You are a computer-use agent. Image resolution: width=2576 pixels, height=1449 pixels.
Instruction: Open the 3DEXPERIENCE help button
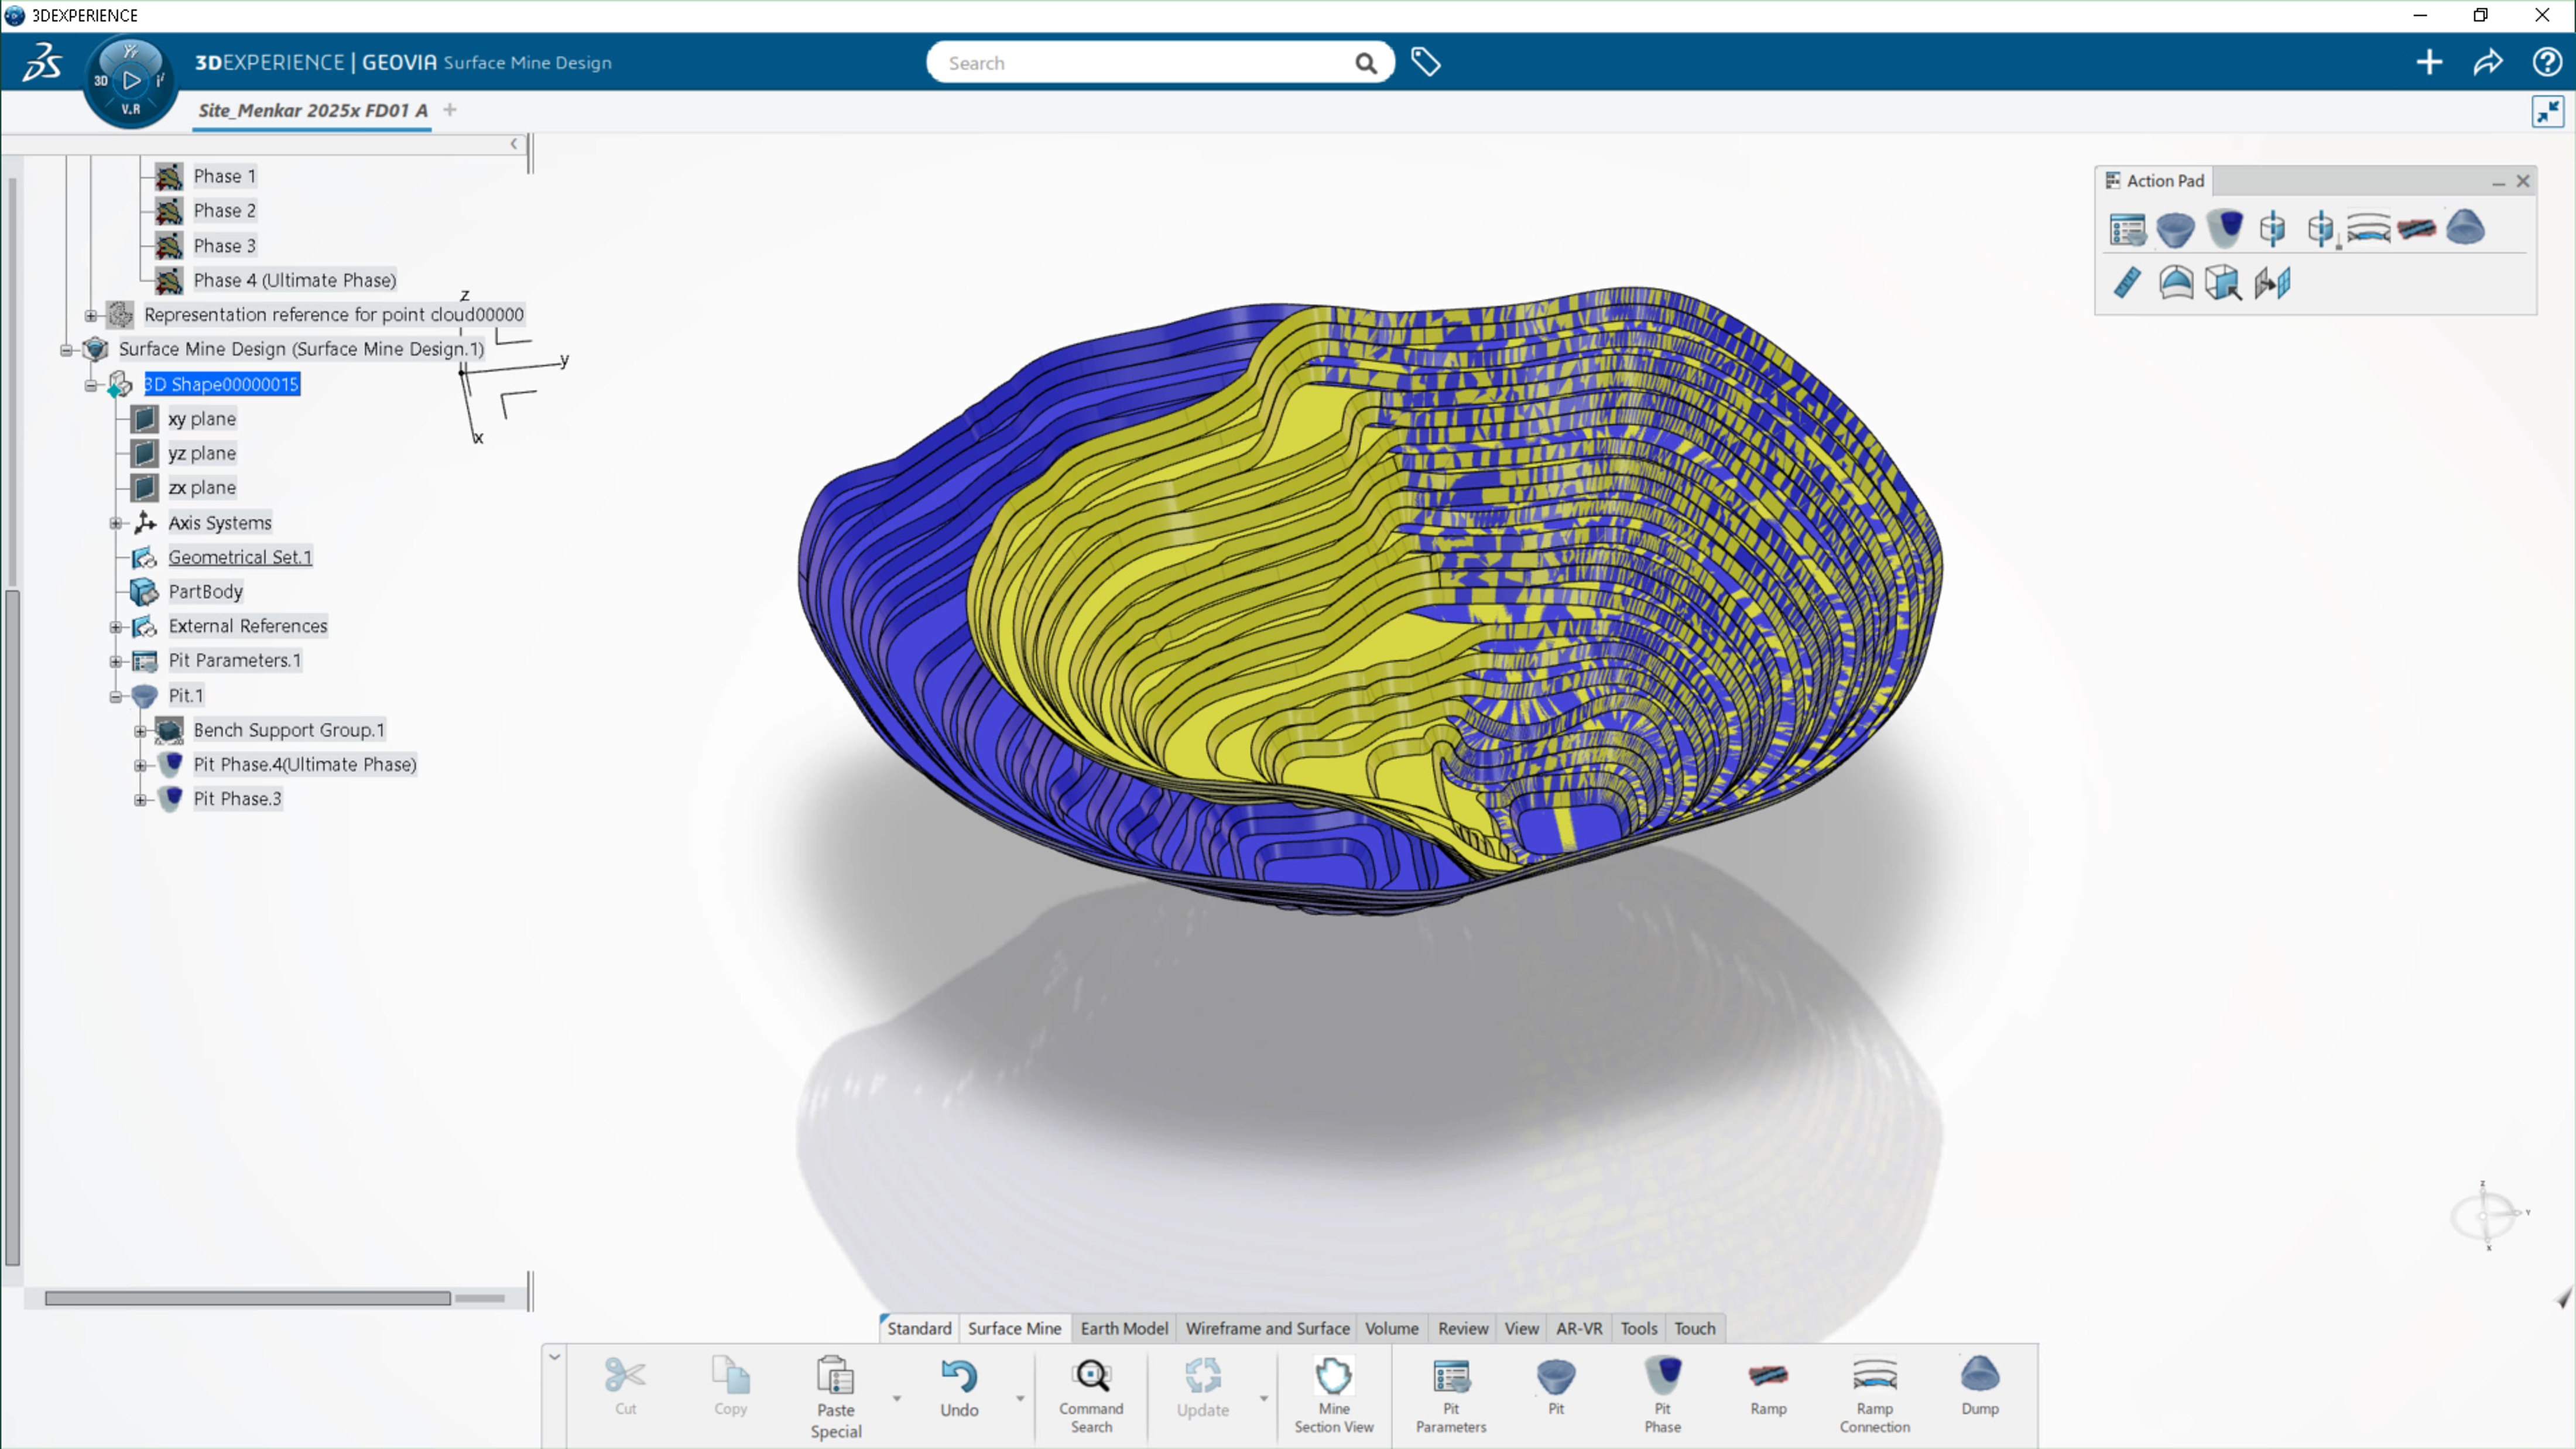point(2546,62)
